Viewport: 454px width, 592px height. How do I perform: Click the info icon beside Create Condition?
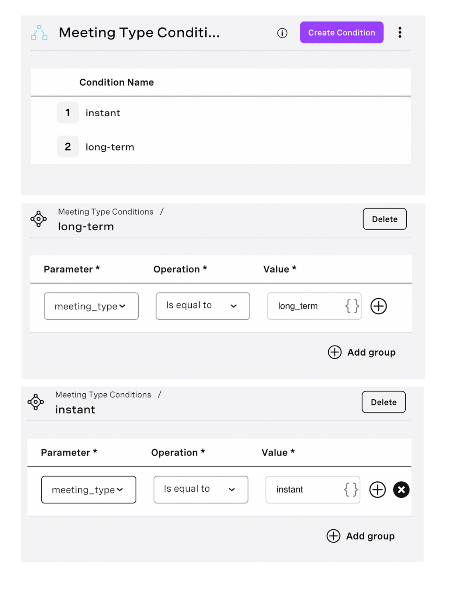pyautogui.click(x=282, y=33)
